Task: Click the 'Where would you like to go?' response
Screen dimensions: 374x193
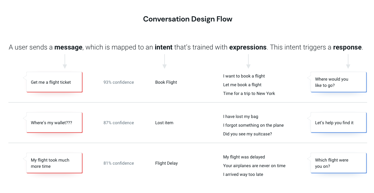Action: click(x=337, y=82)
